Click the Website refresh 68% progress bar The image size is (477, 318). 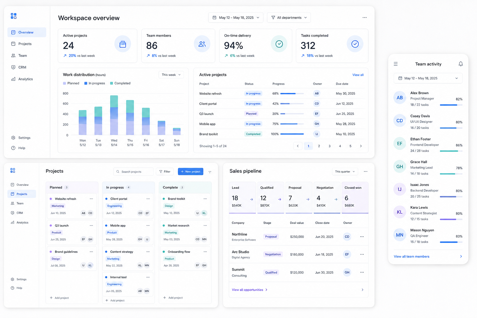[292, 93]
